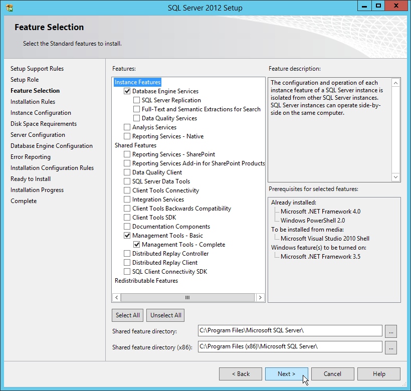
Task: Click the Unselect All button
Action: [166, 315]
